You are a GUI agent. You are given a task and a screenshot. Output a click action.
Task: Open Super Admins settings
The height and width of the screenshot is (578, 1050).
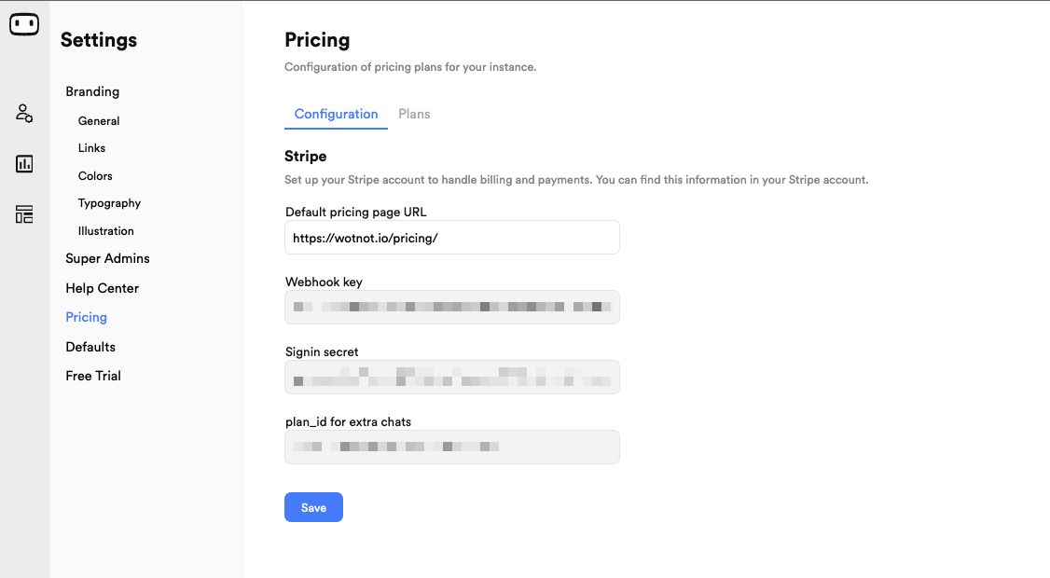coord(108,258)
